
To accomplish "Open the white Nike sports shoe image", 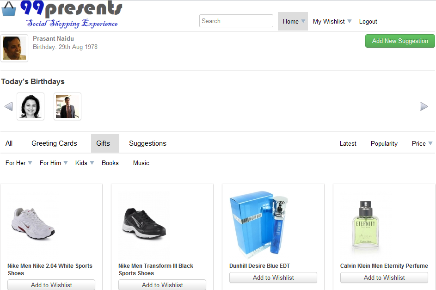I will [33, 224].
